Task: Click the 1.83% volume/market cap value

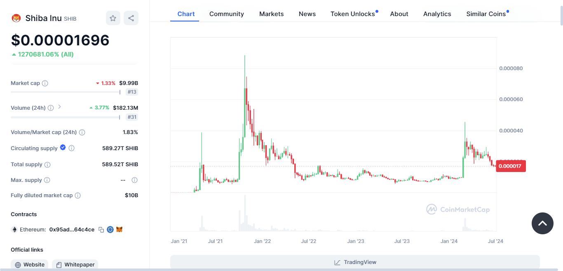Action: (130, 132)
